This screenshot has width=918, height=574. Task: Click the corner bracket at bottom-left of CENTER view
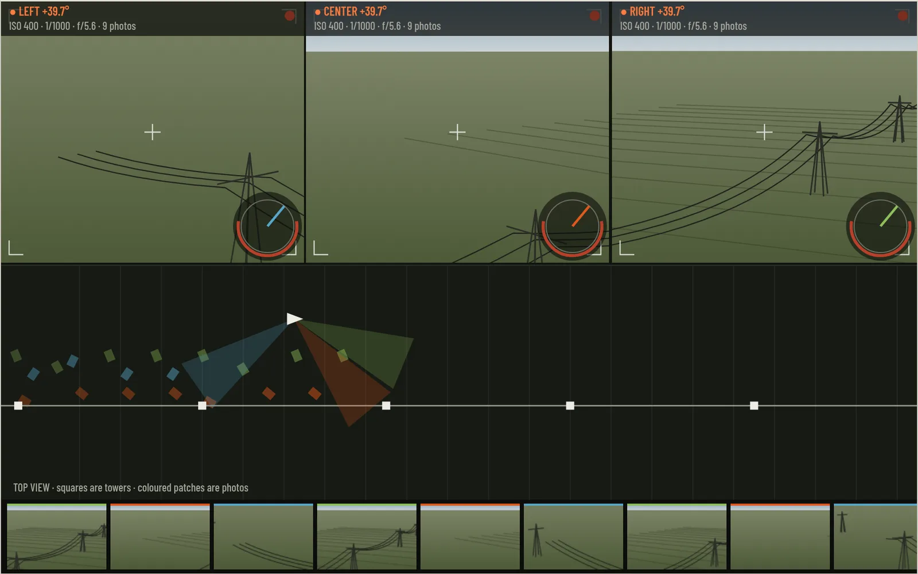tap(321, 248)
